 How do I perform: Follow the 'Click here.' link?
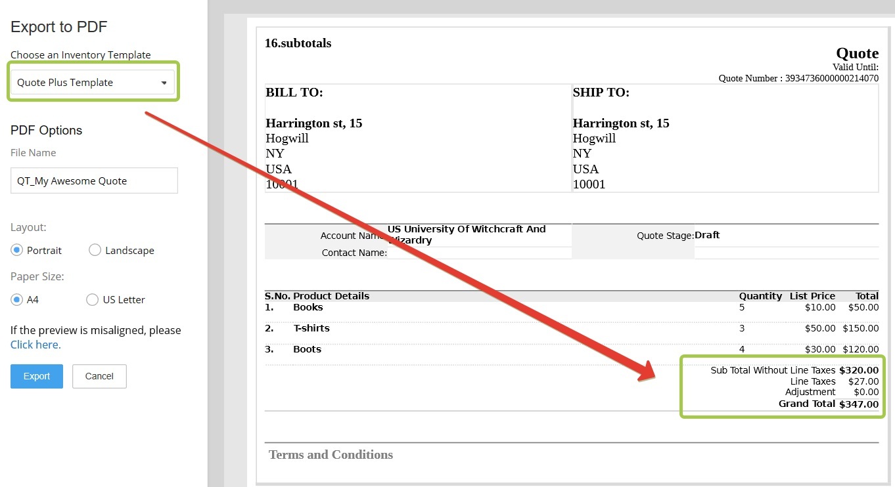pyautogui.click(x=35, y=345)
